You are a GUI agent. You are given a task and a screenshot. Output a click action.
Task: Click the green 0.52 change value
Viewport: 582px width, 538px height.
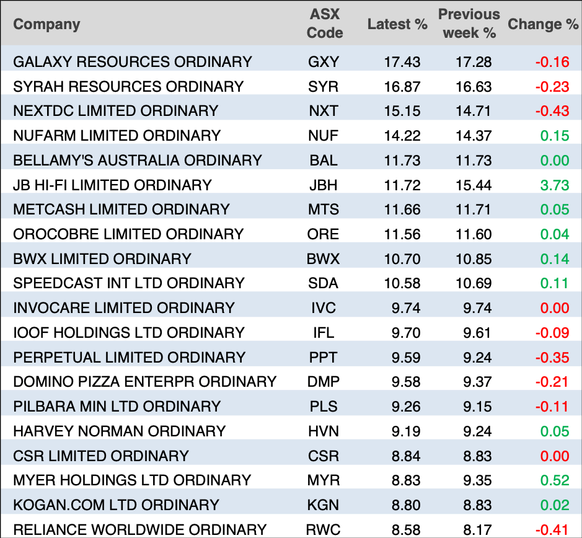coord(554,481)
